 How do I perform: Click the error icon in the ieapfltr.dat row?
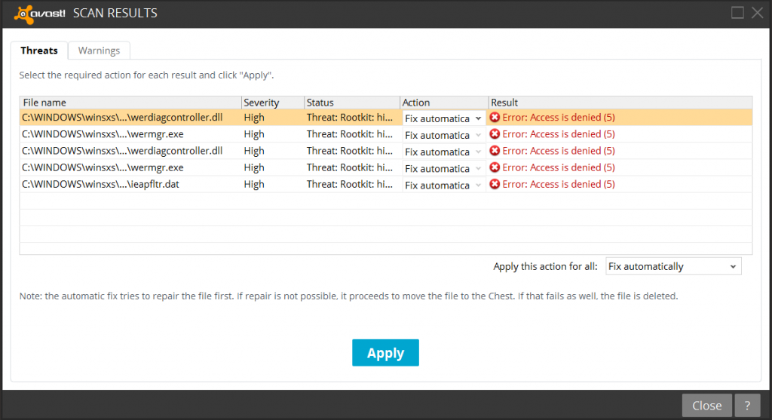click(x=495, y=184)
